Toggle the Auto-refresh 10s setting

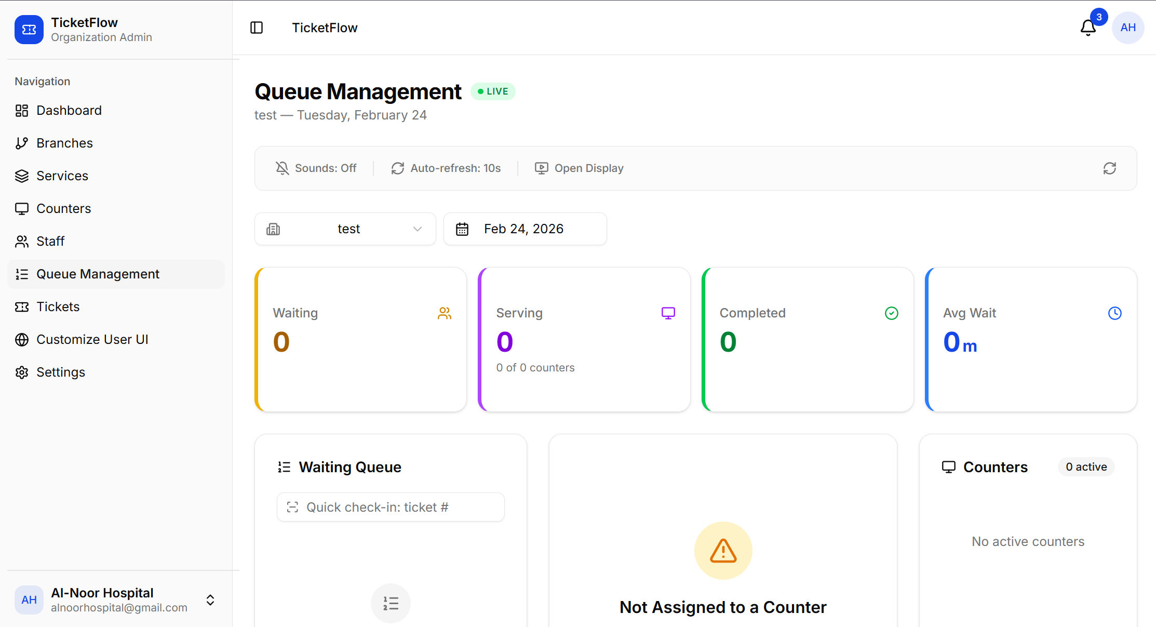tap(445, 168)
